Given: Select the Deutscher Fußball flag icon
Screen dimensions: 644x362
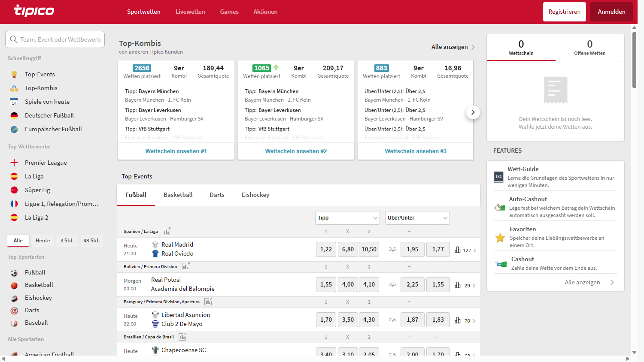Looking at the screenshot, I should pyautogui.click(x=14, y=115).
